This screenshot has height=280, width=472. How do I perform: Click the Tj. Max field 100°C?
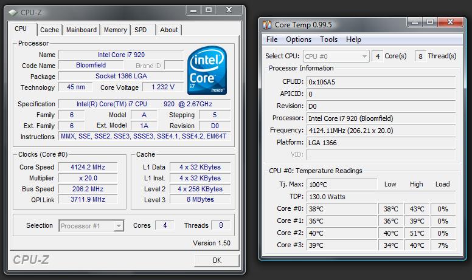click(342, 185)
